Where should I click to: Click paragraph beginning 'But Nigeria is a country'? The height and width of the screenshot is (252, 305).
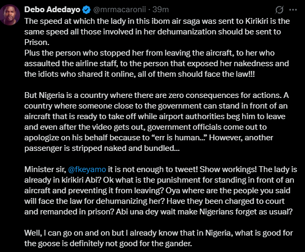[x=156, y=122]
